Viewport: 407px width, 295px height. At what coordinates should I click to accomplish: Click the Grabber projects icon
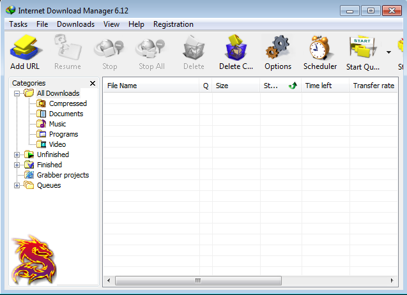tap(29, 175)
